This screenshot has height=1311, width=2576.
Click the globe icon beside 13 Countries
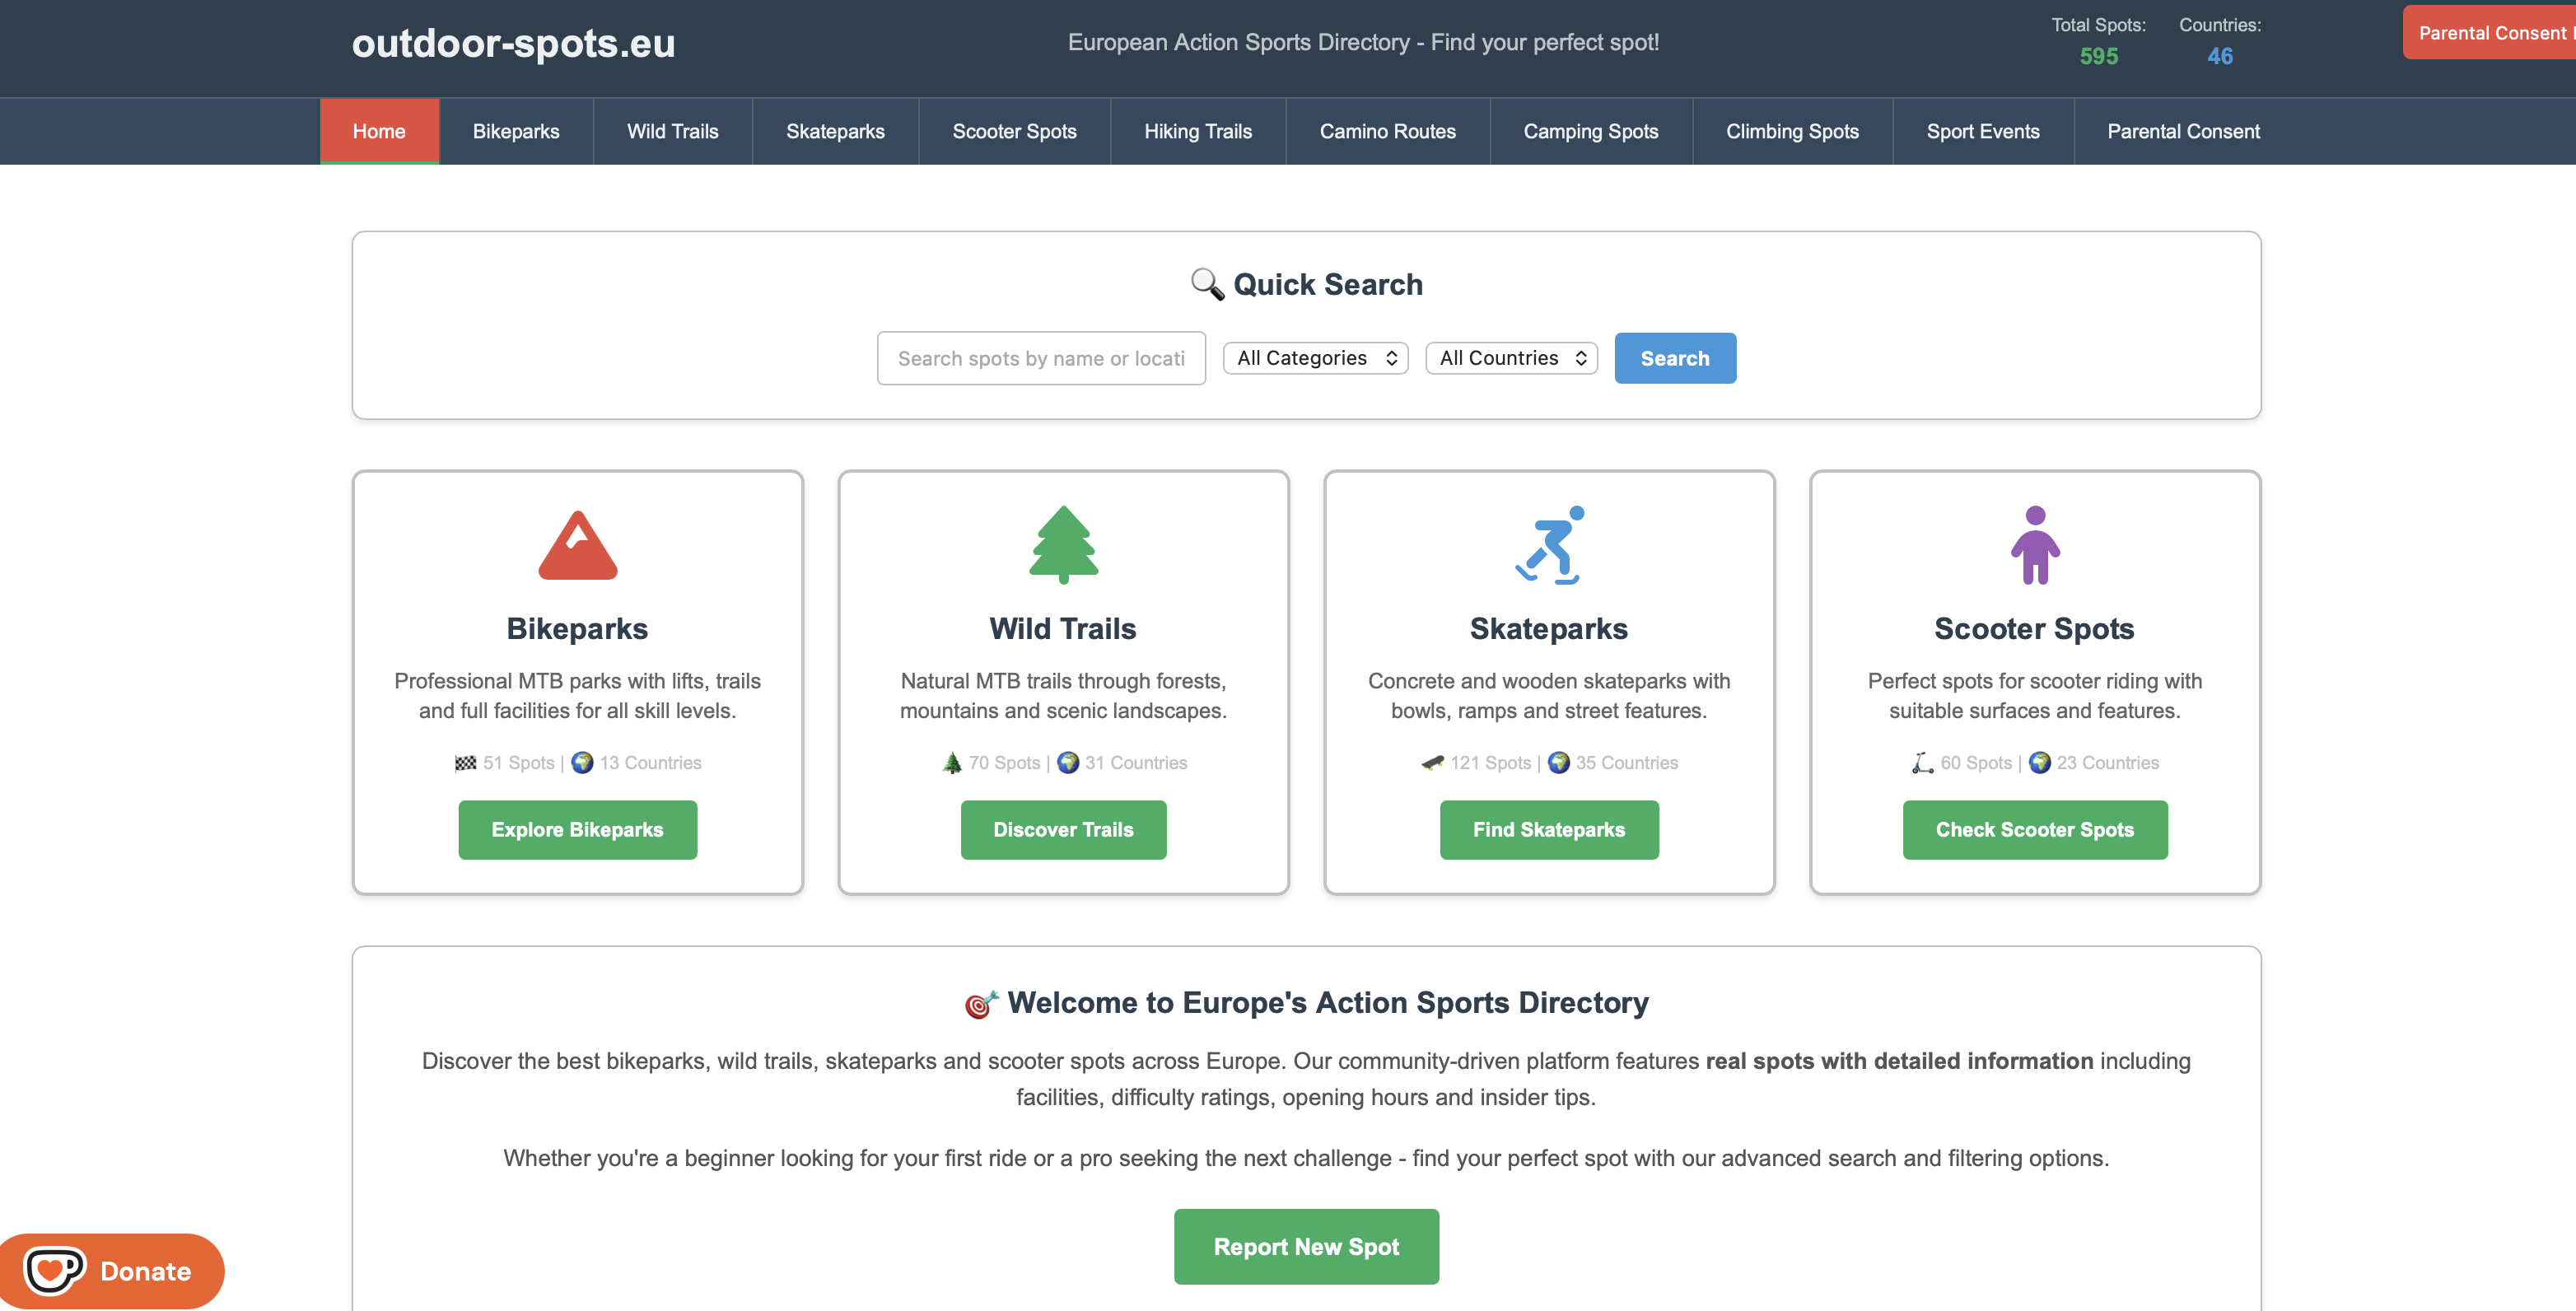[582, 763]
